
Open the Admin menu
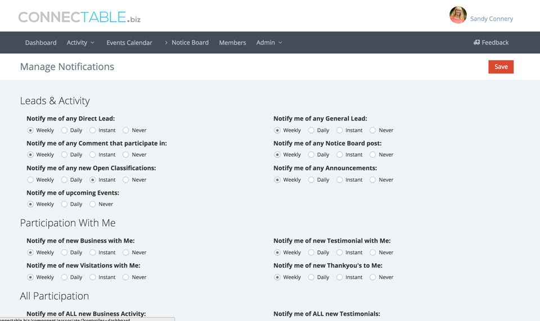[265, 43]
